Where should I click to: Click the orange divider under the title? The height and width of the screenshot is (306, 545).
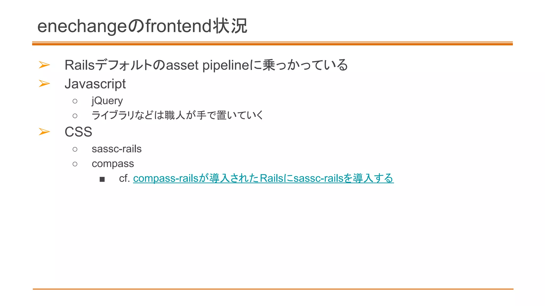tap(272, 44)
